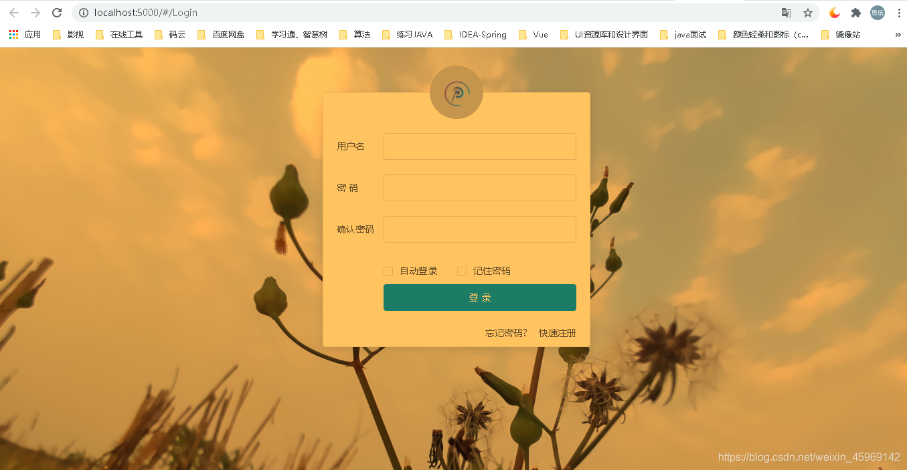Show more bookmarks with double chevron
Viewport: 907px width, 470px height.
tap(898, 35)
